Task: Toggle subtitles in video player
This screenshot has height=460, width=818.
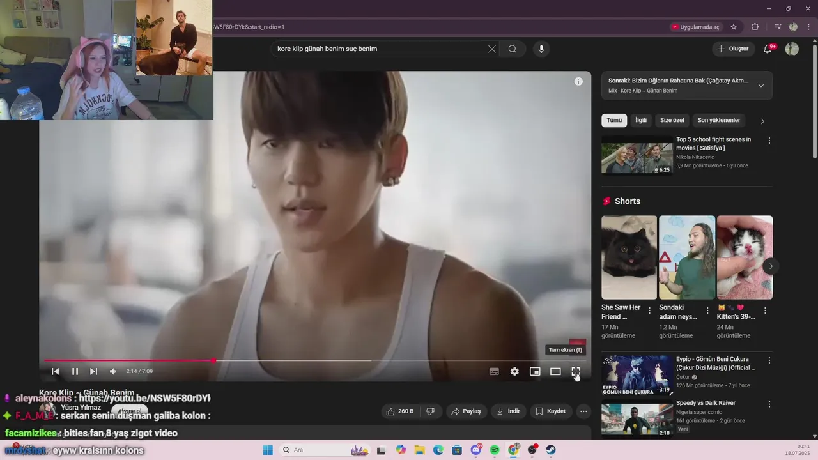Action: [494, 371]
